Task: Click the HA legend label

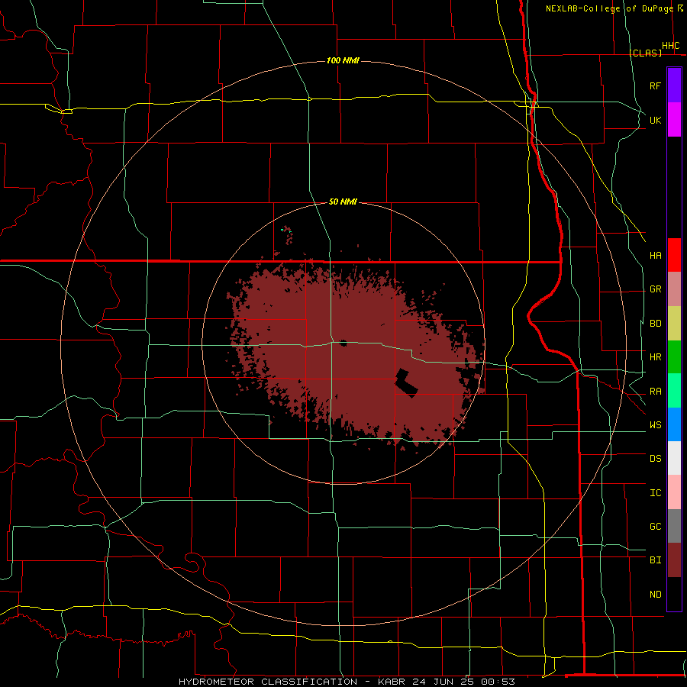Action: [656, 255]
